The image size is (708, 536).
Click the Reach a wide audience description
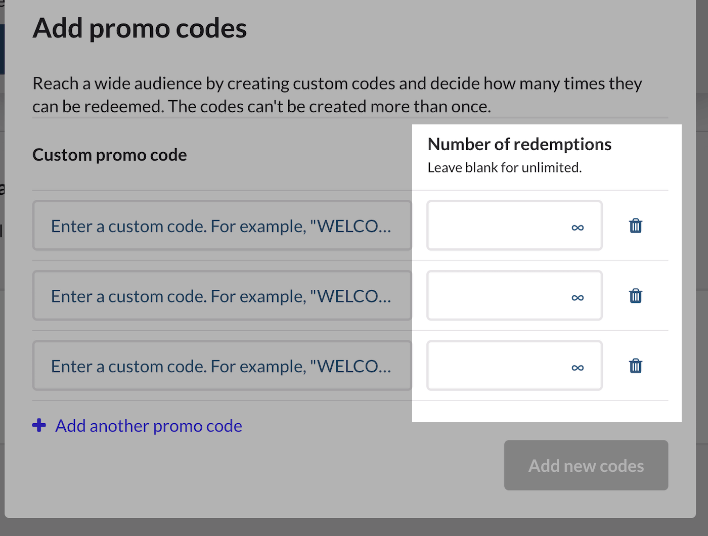tap(337, 95)
